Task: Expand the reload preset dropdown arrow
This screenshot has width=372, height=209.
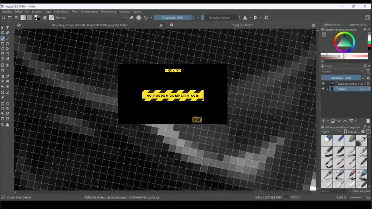Action: tap(151, 18)
